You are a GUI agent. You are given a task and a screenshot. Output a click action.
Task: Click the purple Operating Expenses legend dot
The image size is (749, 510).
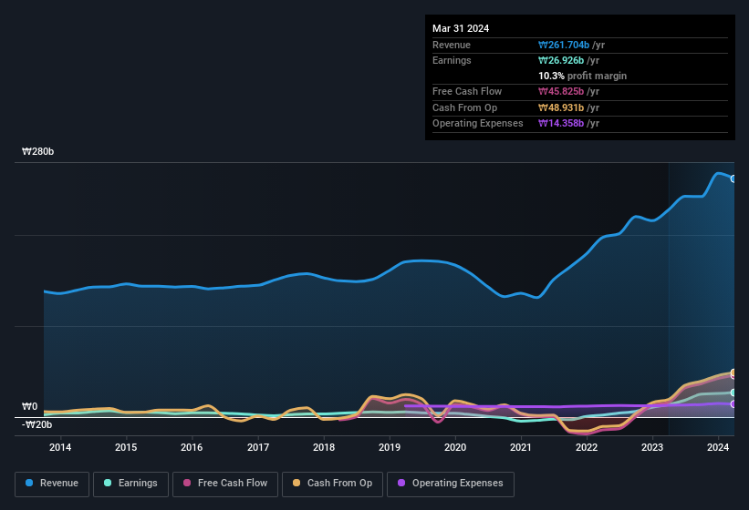[x=401, y=483]
